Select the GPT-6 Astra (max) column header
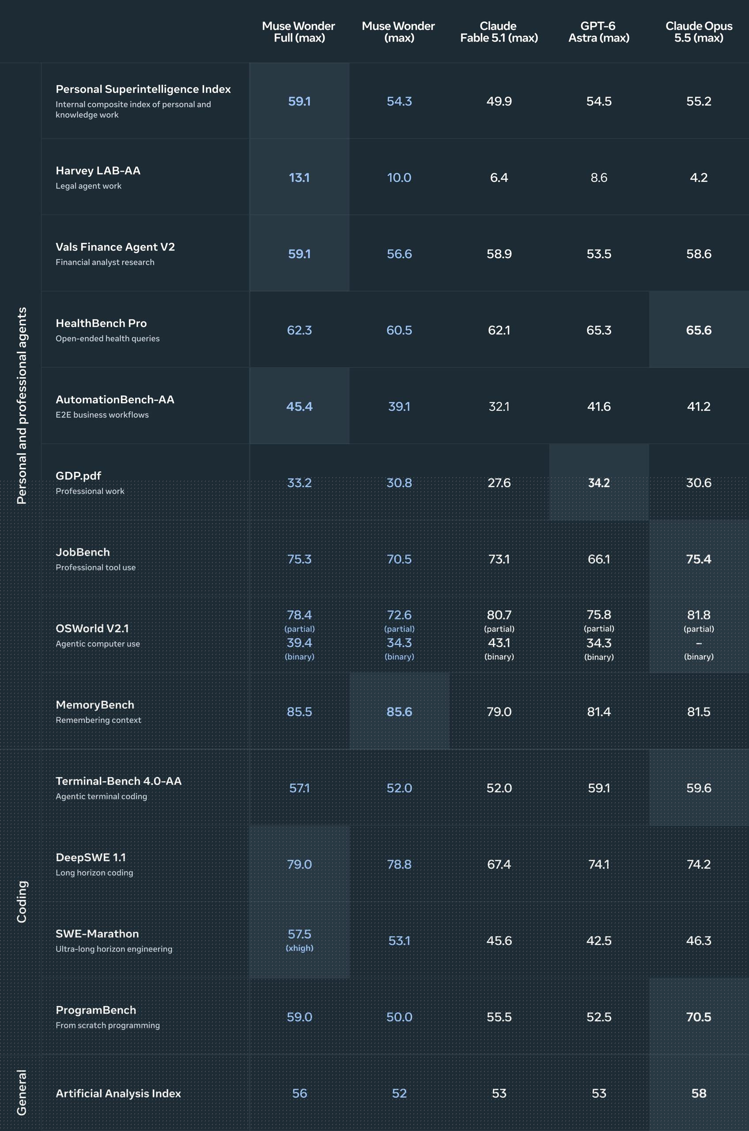 pos(598,32)
